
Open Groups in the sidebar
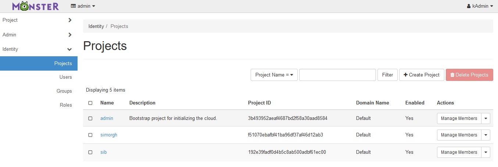pyautogui.click(x=64, y=91)
